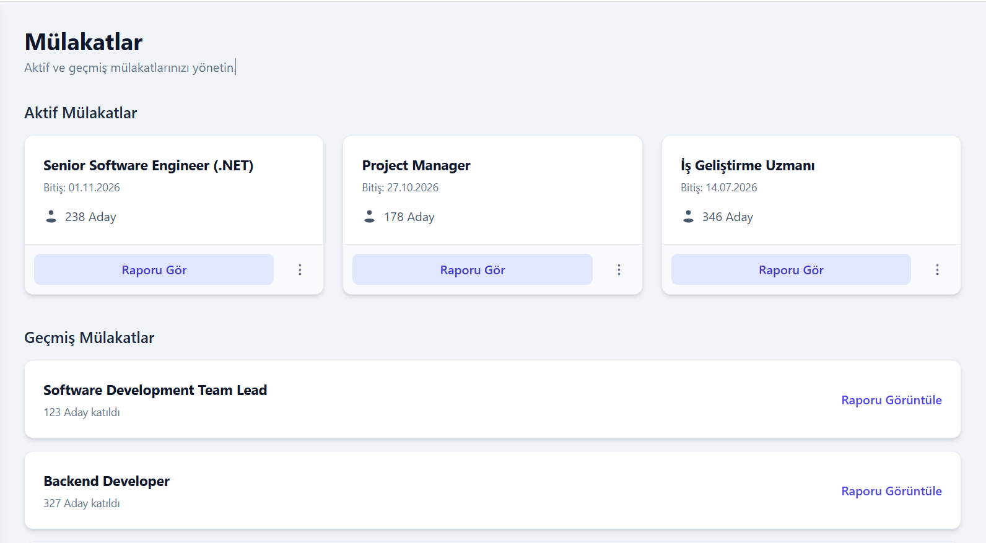View the Backend Developer report link

tap(891, 491)
